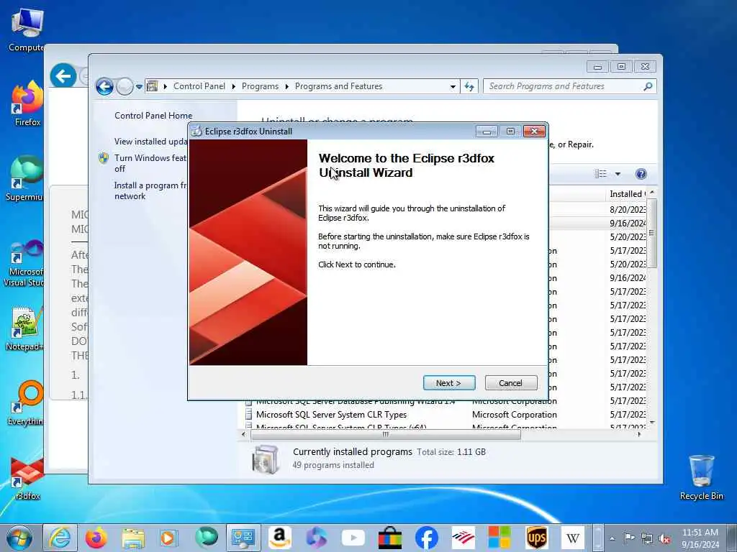
Task: Click the Programs breadcrumb
Action: (260, 86)
